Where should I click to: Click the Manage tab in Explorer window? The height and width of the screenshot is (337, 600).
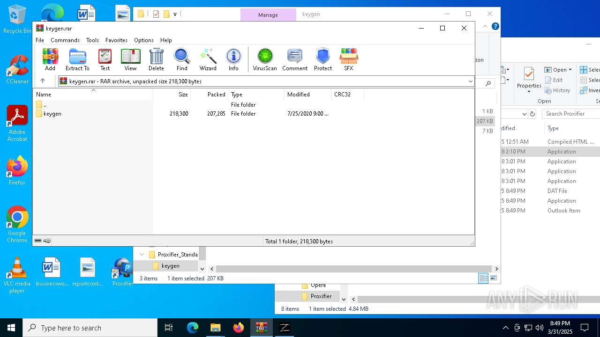(268, 15)
